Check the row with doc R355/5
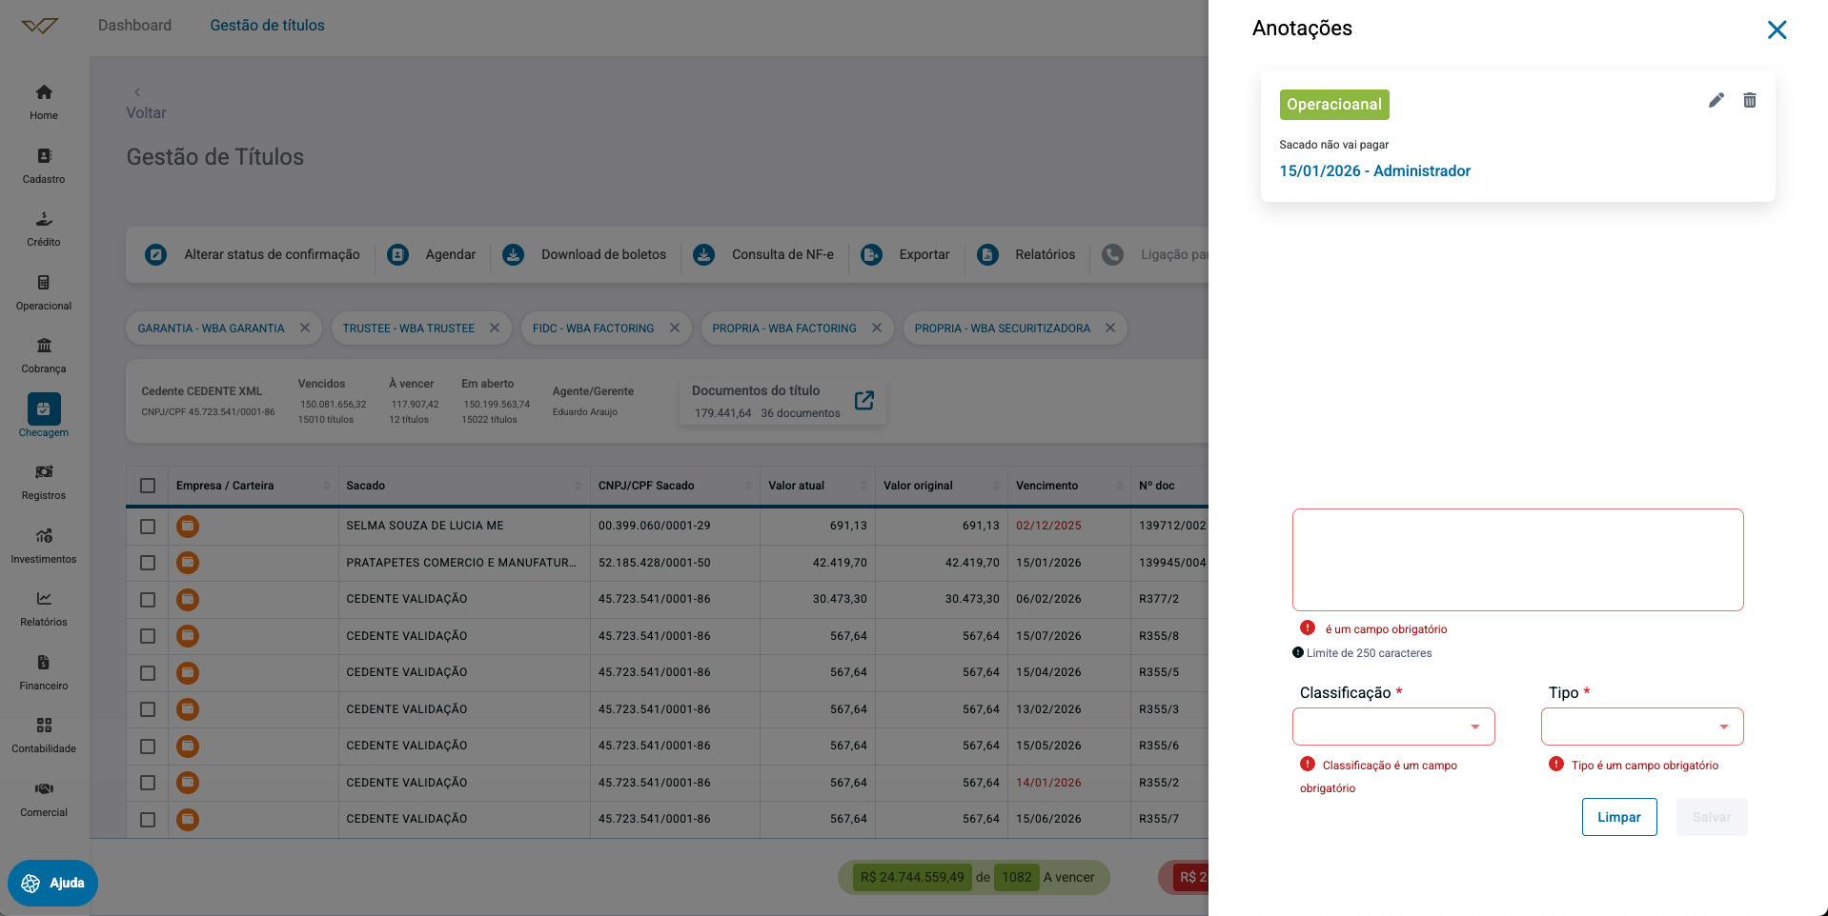This screenshot has width=1828, height=916. click(148, 673)
